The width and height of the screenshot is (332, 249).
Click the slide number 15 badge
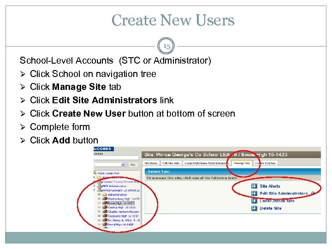166,46
